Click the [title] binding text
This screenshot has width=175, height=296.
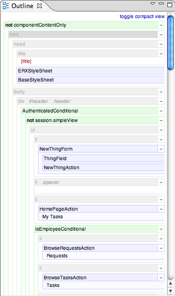[26, 61]
